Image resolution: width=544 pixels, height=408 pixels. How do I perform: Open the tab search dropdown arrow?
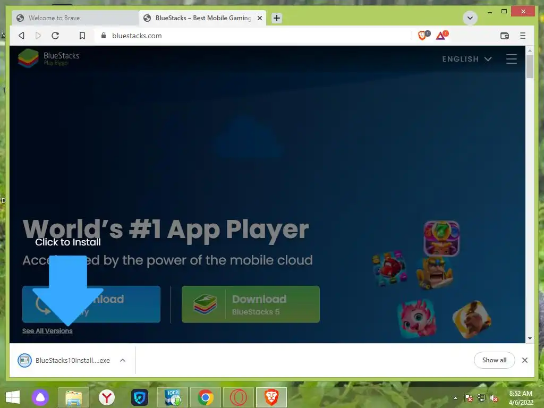[470, 18]
